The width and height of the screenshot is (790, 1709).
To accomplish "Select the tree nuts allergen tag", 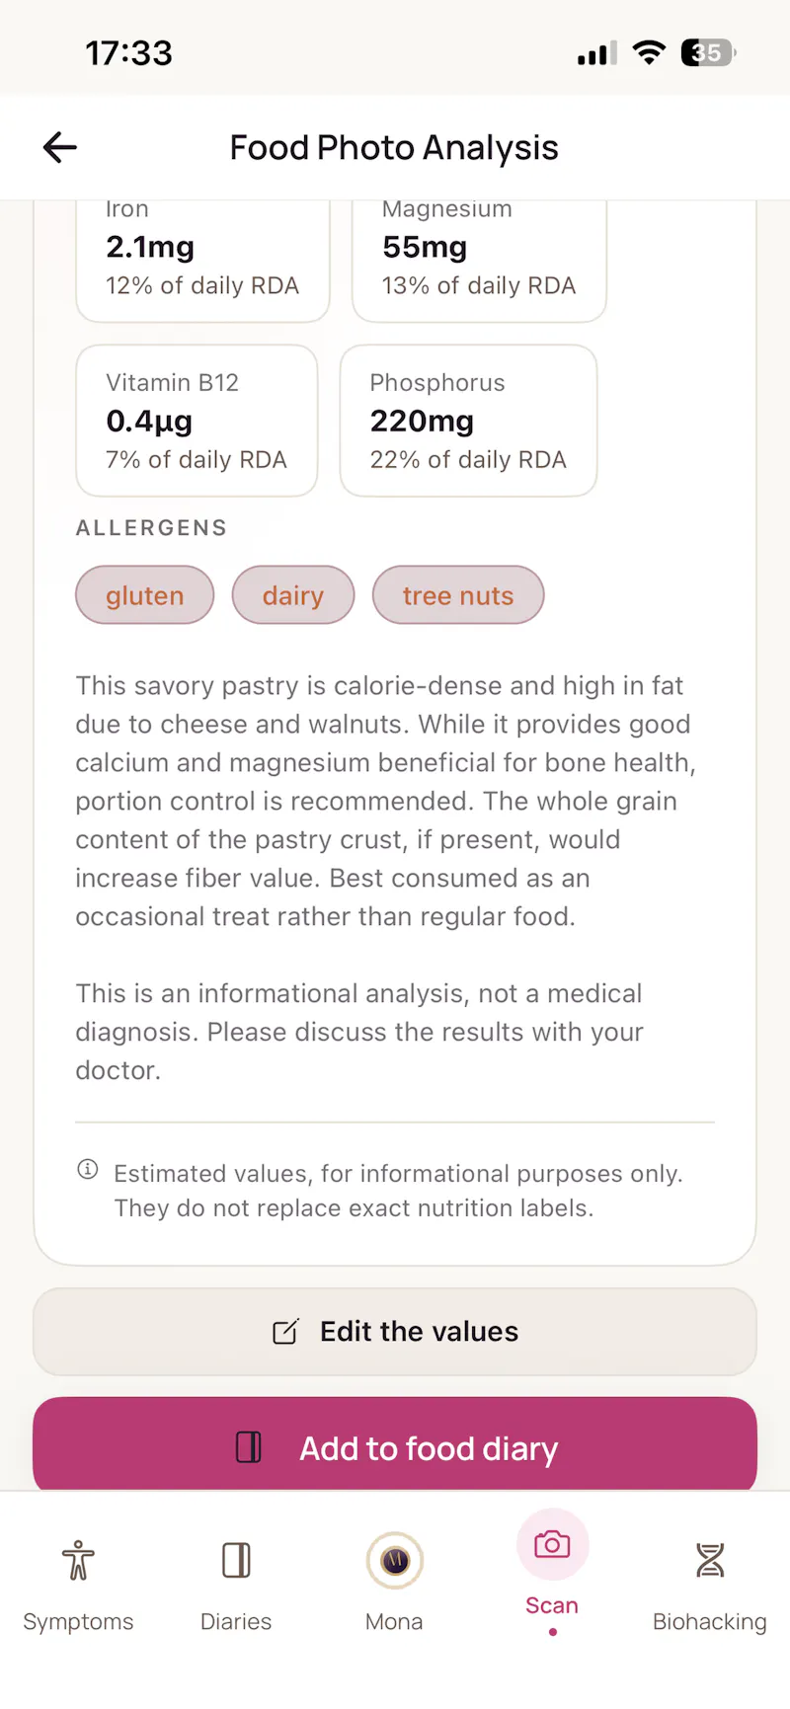I will [x=458, y=595].
